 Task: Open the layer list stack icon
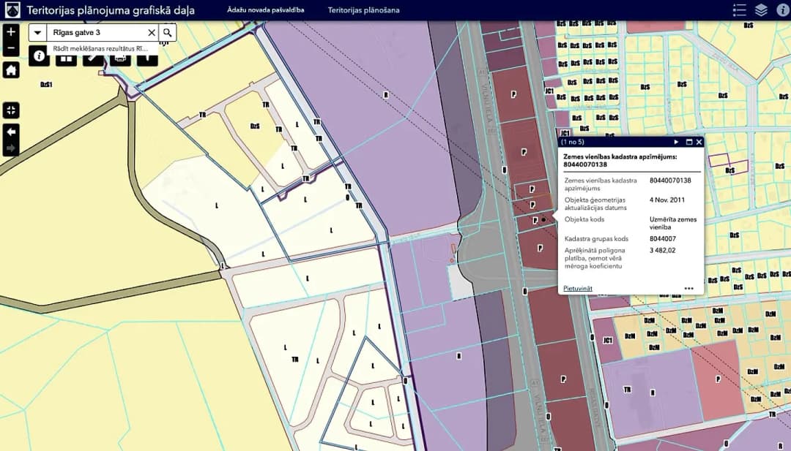[761, 10]
